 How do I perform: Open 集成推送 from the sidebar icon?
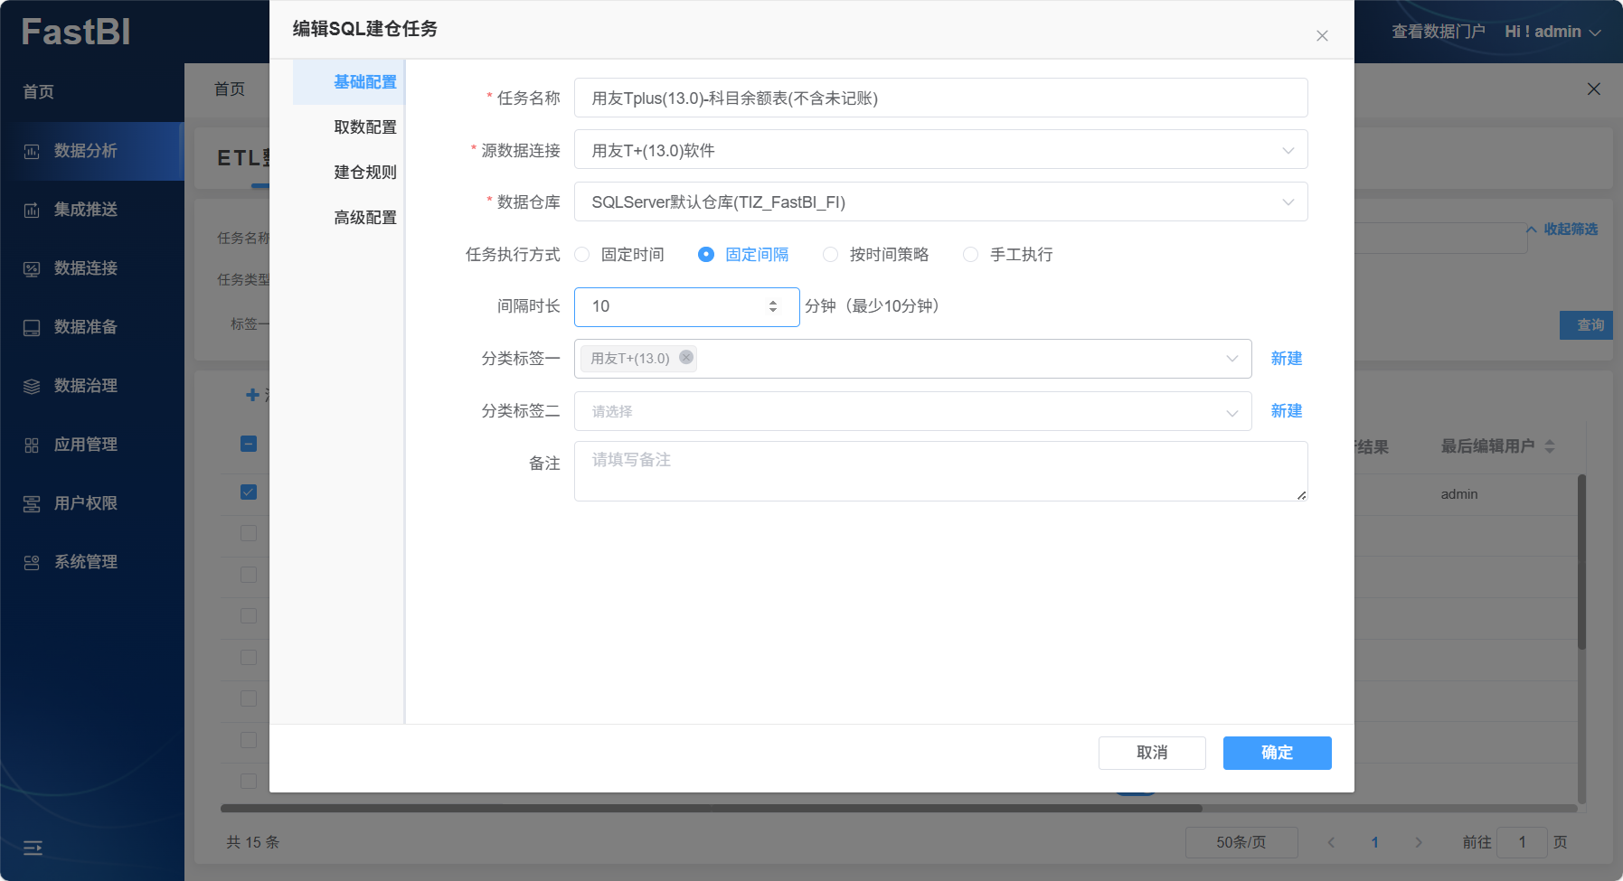click(32, 211)
